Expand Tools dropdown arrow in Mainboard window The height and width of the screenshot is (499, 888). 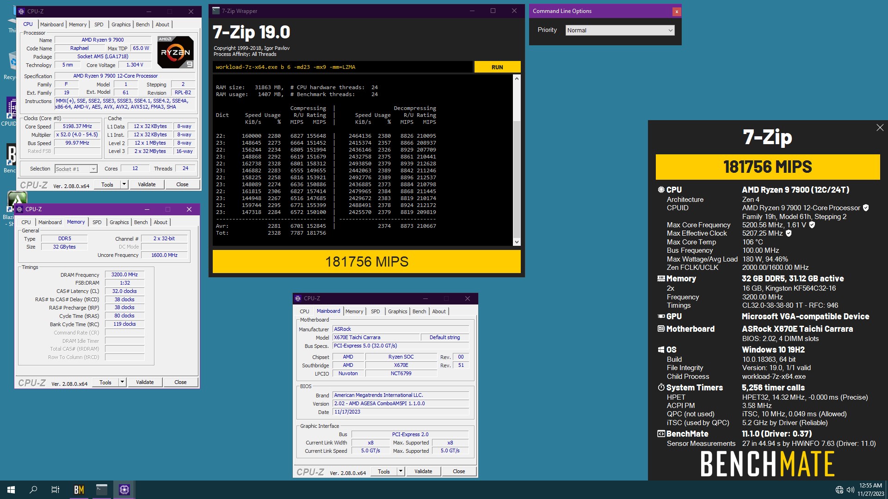click(401, 471)
